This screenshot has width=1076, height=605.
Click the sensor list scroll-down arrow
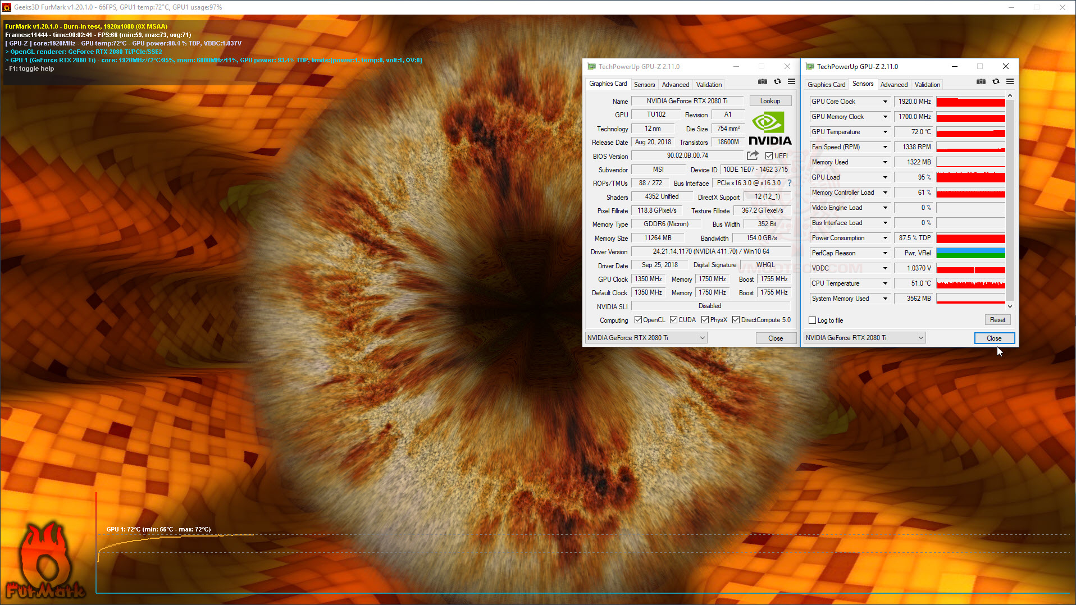coord(1010,306)
